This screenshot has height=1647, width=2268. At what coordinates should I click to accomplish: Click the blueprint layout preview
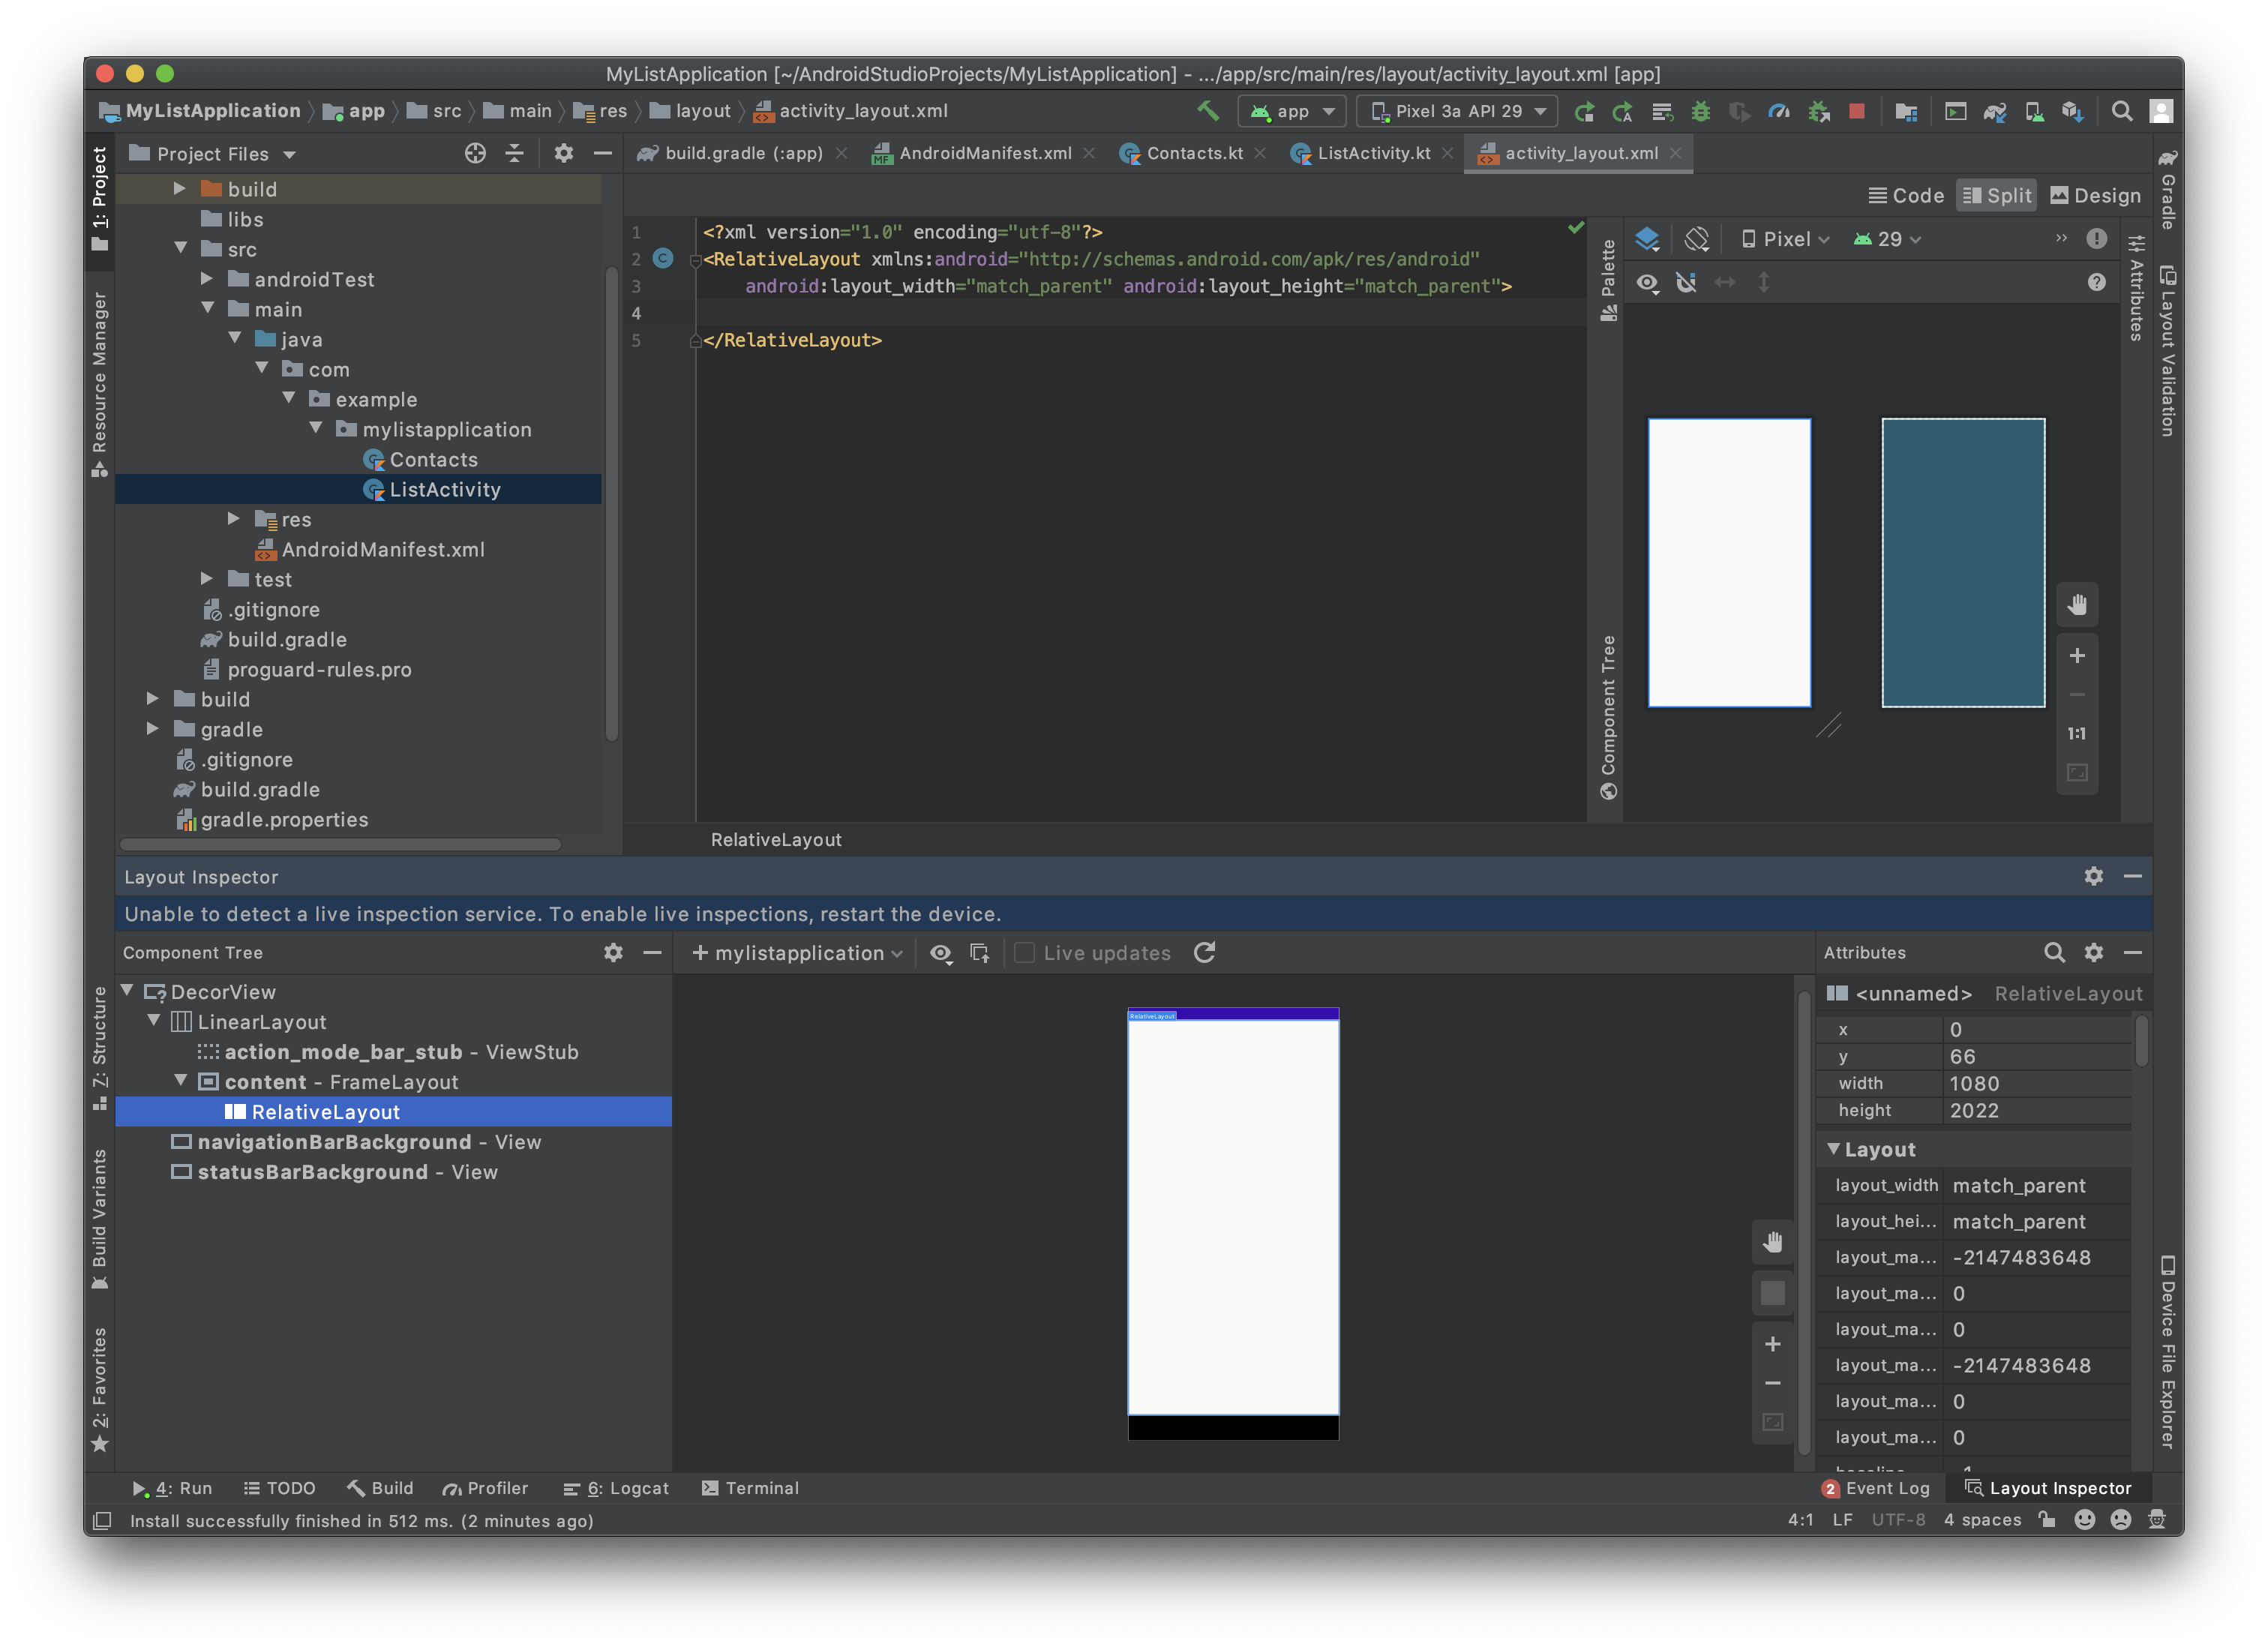click(1962, 563)
